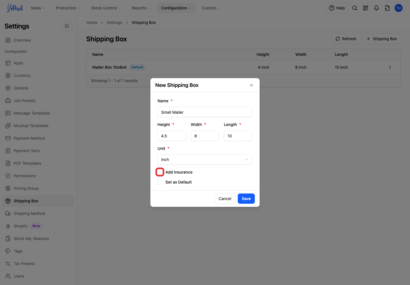Open the QR code scanner icon
This screenshot has width=410, height=285.
point(366,8)
